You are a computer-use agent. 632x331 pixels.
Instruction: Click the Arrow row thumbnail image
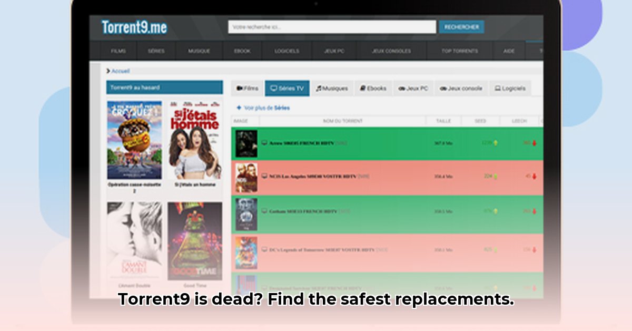(x=246, y=143)
